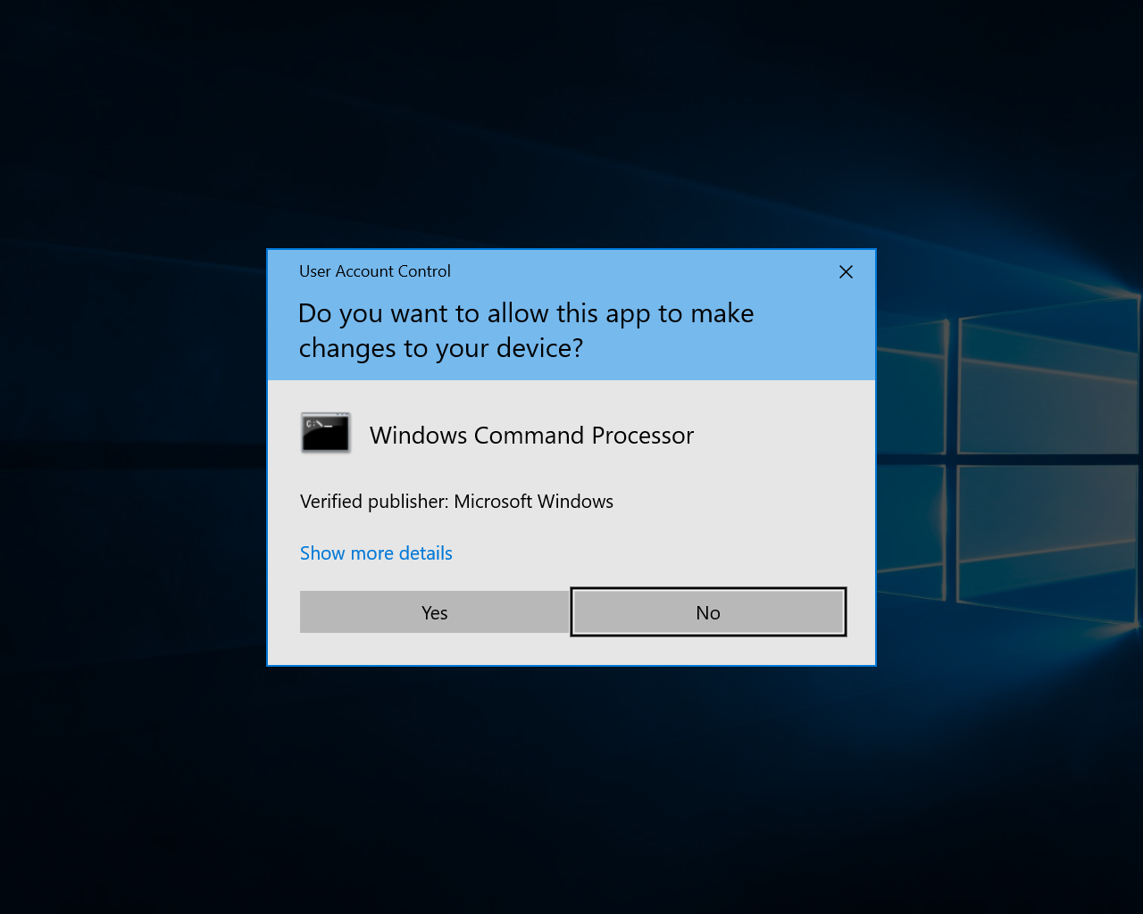
Task: Click the gray strip below the Yes button
Action: [x=434, y=649]
